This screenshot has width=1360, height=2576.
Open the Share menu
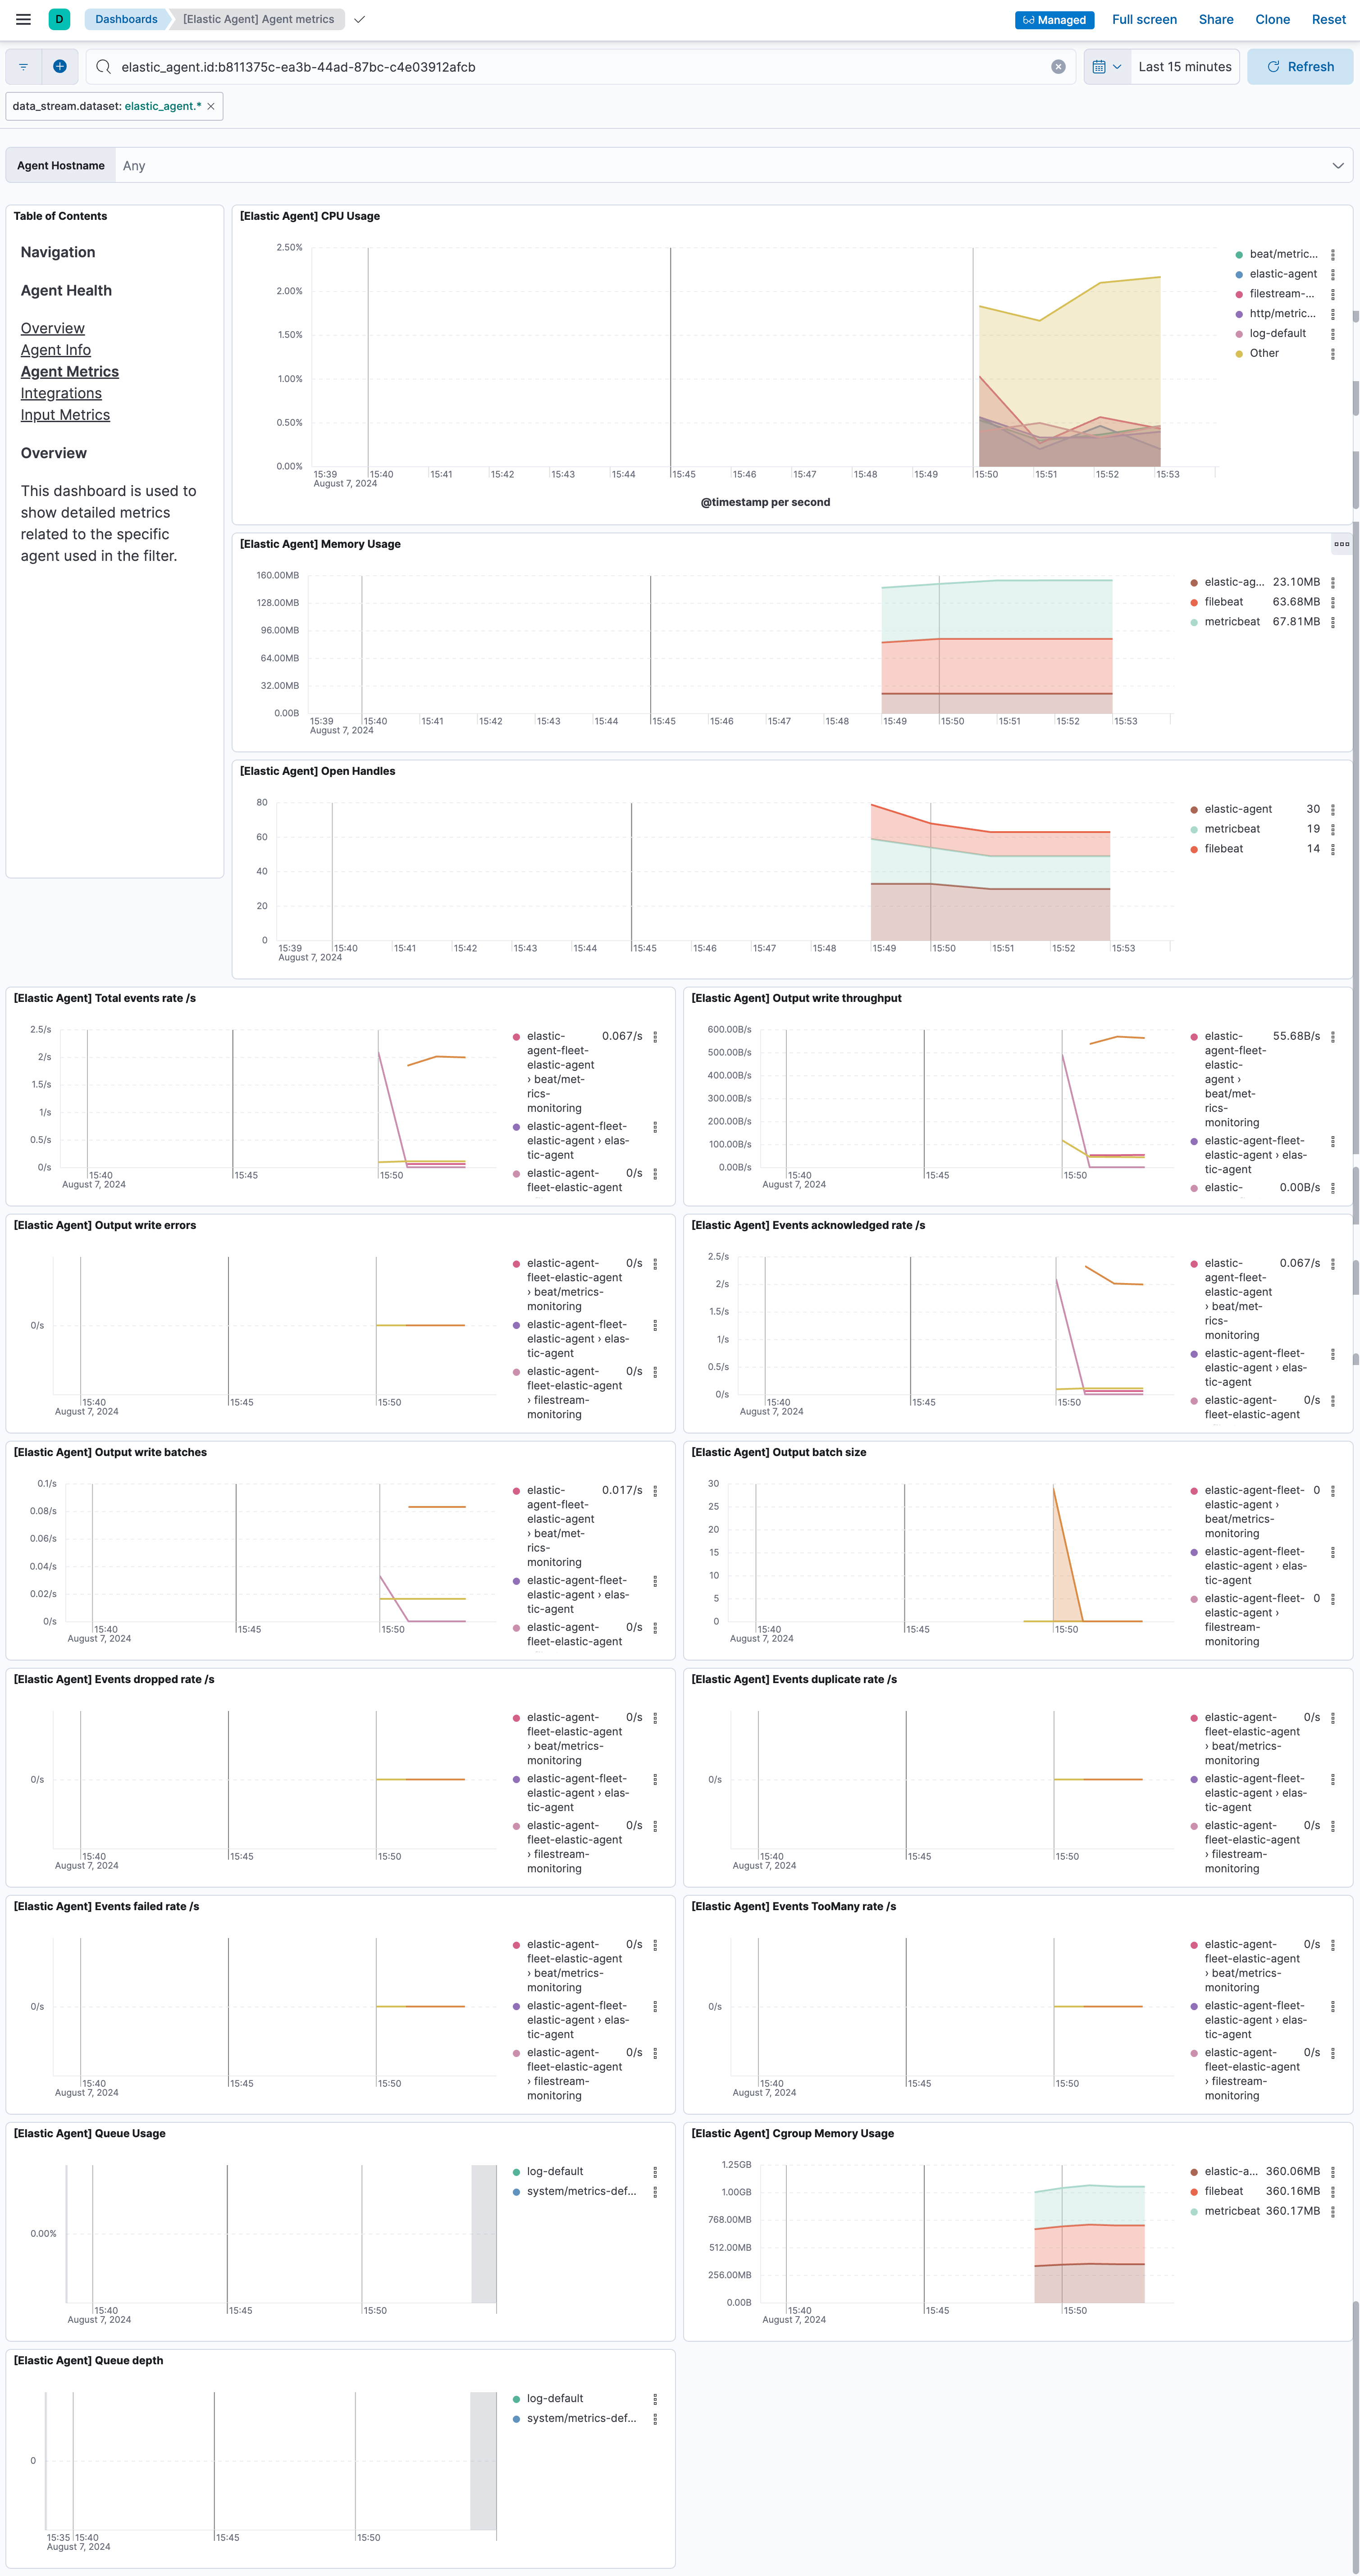[x=1215, y=19]
